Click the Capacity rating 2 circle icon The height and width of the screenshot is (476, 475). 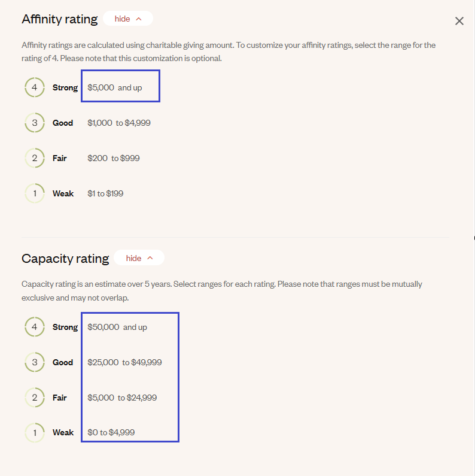(35, 397)
